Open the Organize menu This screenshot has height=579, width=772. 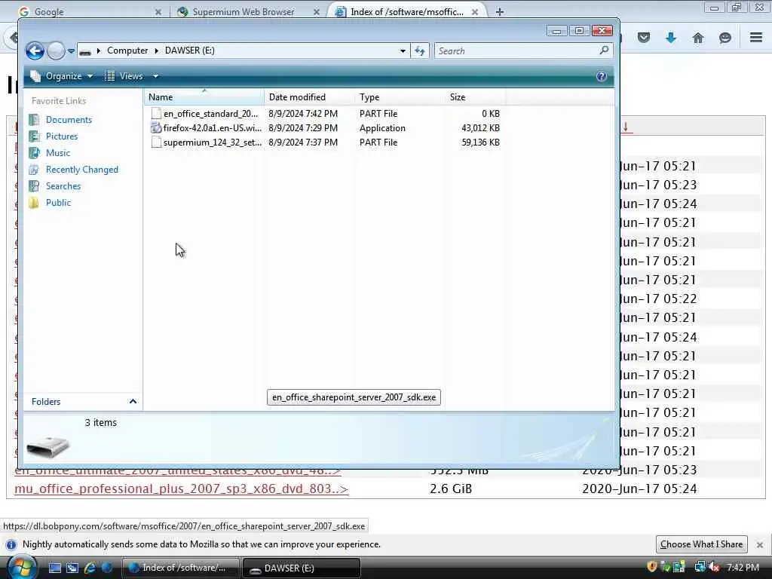(x=62, y=76)
